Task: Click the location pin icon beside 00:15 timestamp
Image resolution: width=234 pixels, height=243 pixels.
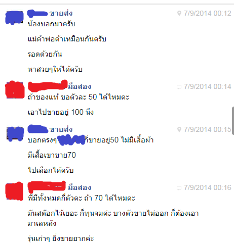Action: pos(179,129)
